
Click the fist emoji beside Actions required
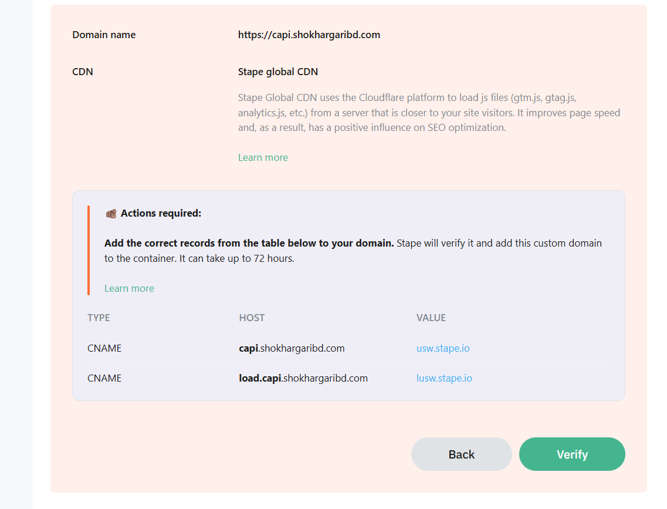point(111,214)
